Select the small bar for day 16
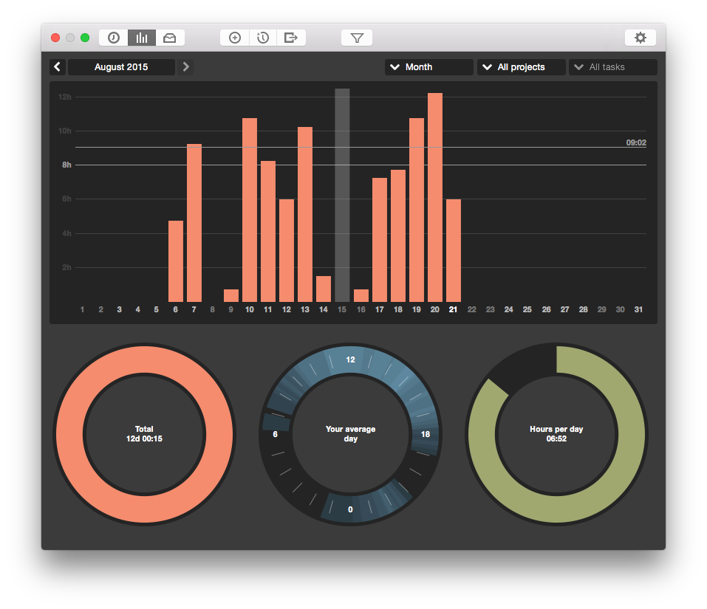Screen dimensions: 707x609 (361, 295)
